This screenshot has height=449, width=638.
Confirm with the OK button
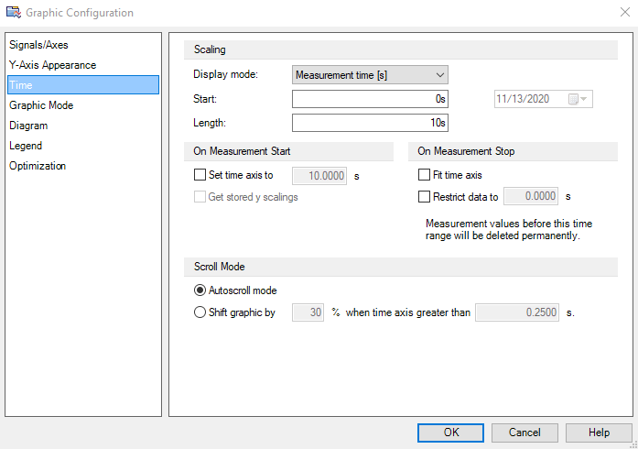[451, 433]
